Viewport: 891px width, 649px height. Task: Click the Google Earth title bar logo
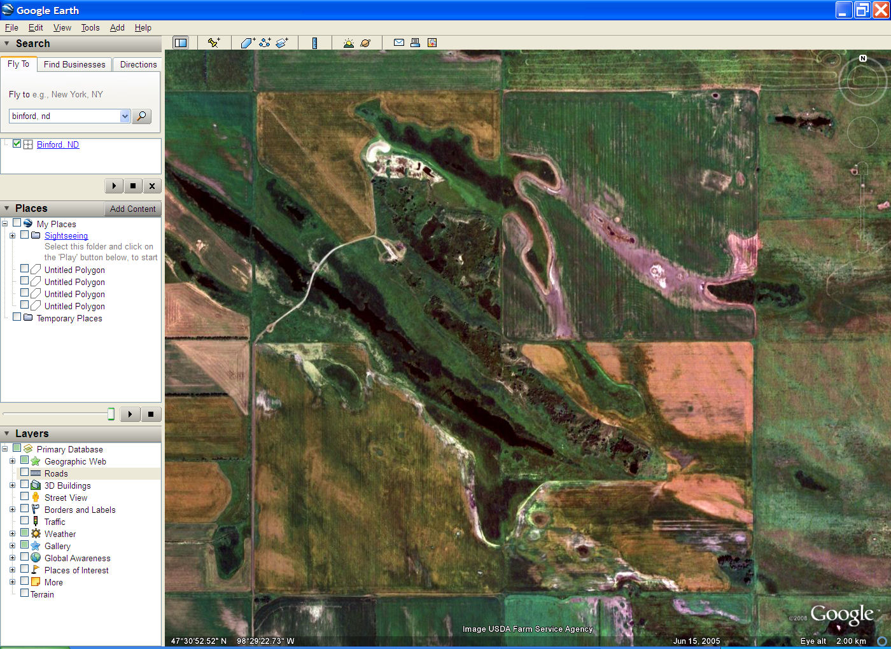tap(8, 10)
